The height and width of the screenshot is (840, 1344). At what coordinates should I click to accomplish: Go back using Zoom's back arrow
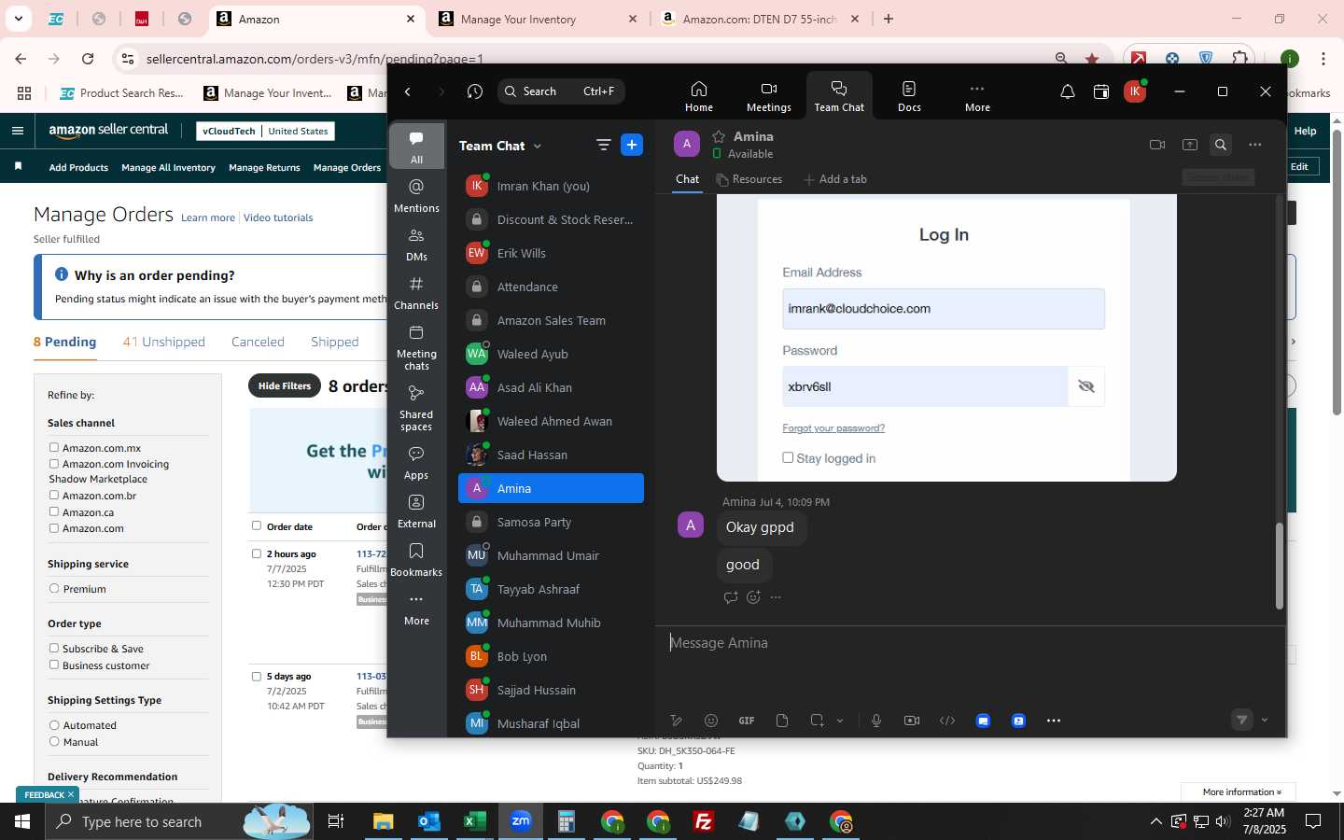tap(408, 91)
